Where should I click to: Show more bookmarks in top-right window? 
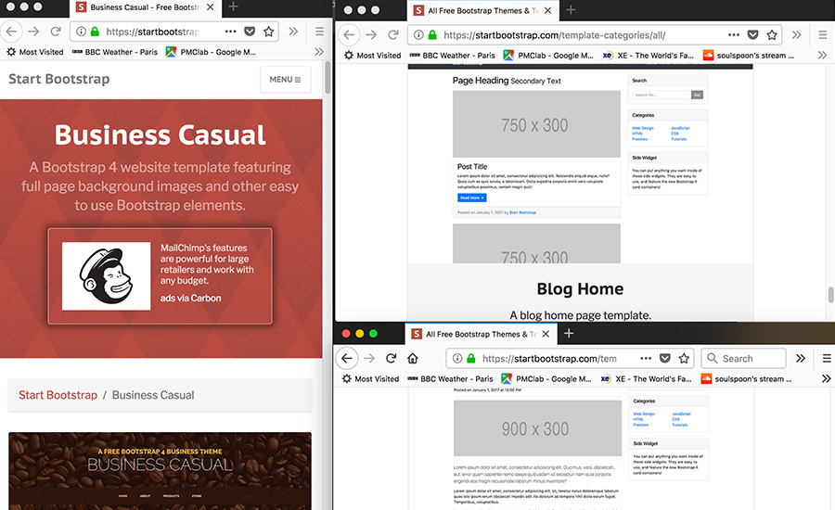tap(822, 55)
